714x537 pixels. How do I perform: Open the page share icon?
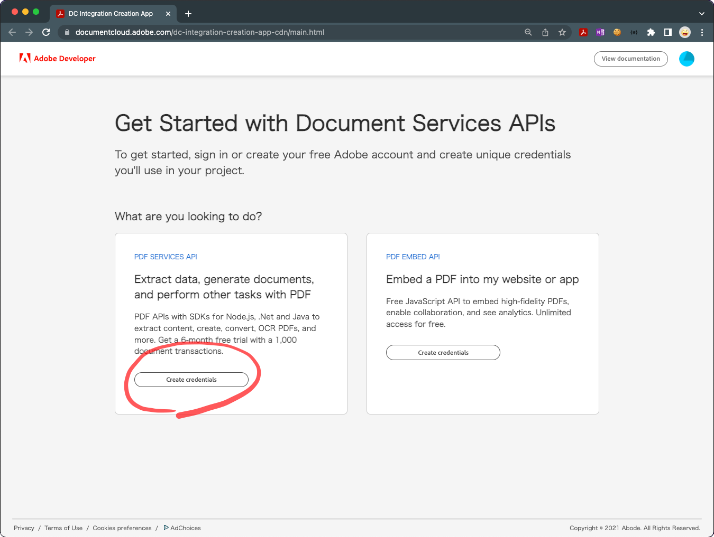click(545, 32)
